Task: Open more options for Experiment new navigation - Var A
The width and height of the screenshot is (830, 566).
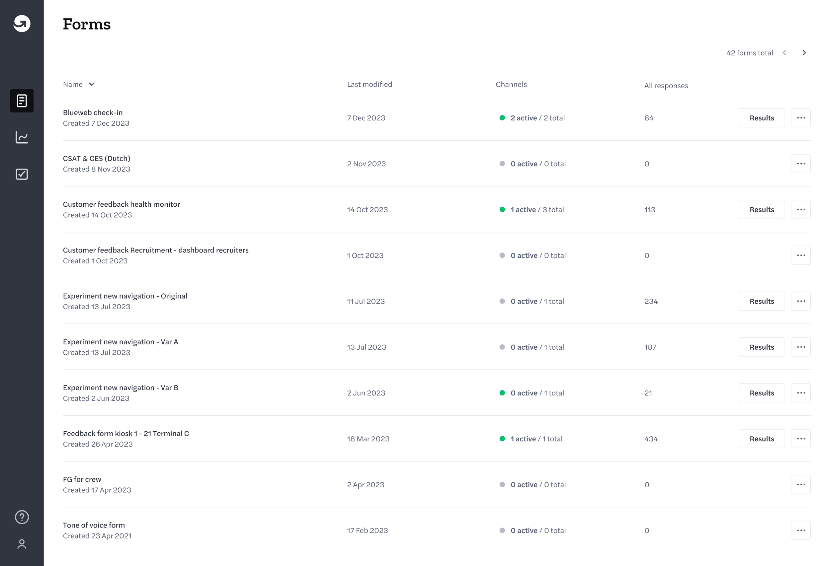Action: click(801, 347)
